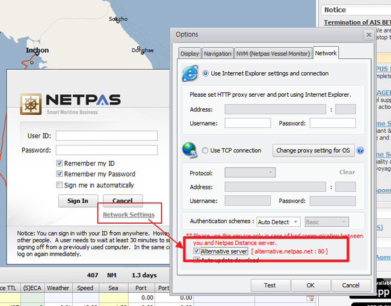Image resolution: width=391 pixels, height=306 pixels.
Task: Click the User ID input field
Action: click(x=106, y=136)
